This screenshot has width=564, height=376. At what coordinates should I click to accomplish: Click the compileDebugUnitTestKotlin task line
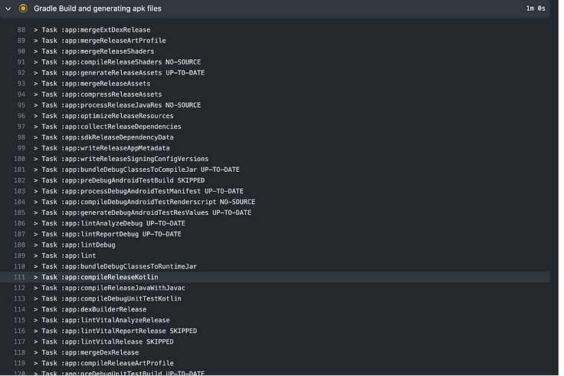pyautogui.click(x=107, y=298)
